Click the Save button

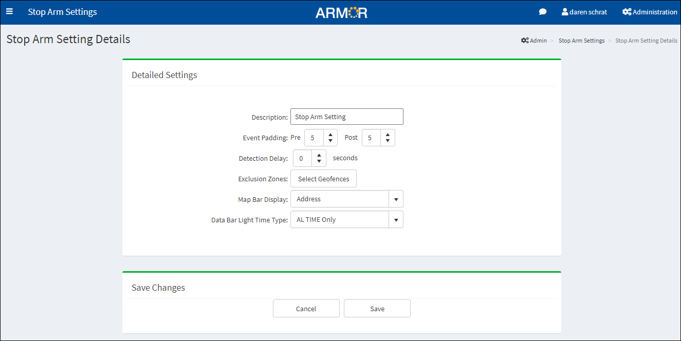click(x=377, y=309)
